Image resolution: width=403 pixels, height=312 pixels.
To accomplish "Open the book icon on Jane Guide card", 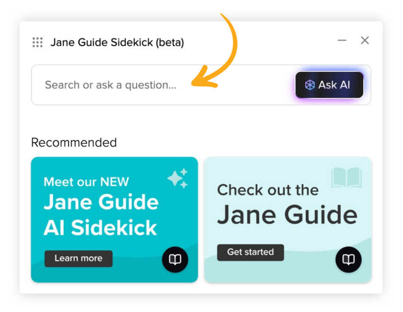I will [x=348, y=259].
